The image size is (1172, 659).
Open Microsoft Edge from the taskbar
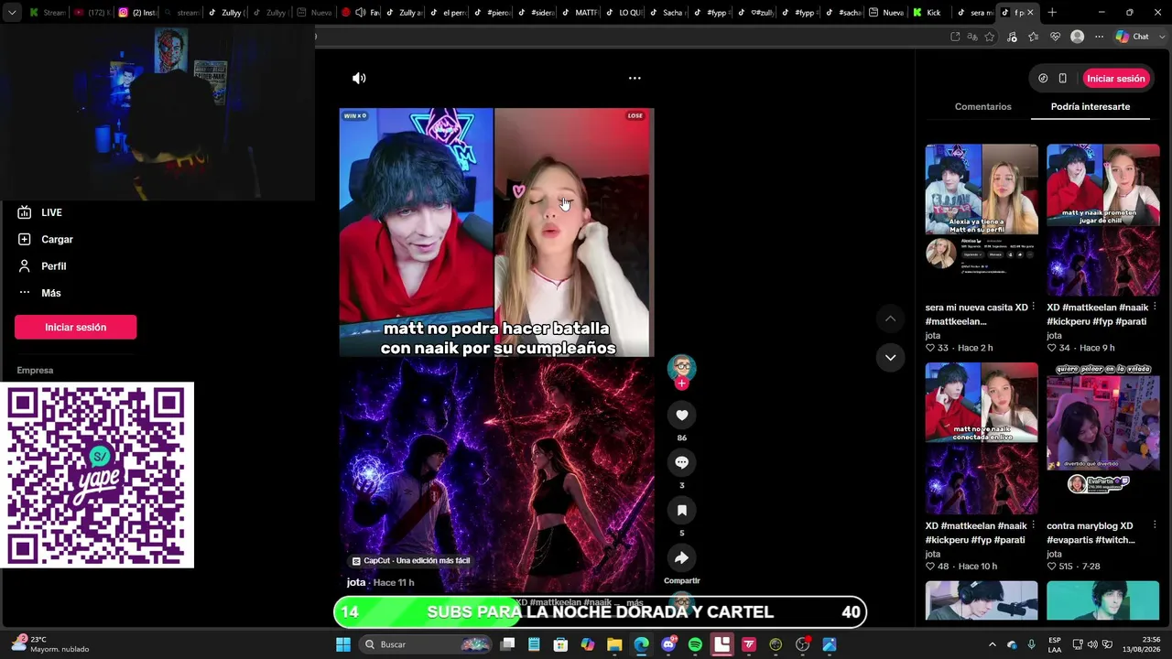pyautogui.click(x=641, y=644)
